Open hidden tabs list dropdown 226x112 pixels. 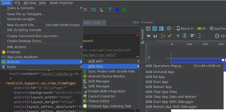[135, 23]
